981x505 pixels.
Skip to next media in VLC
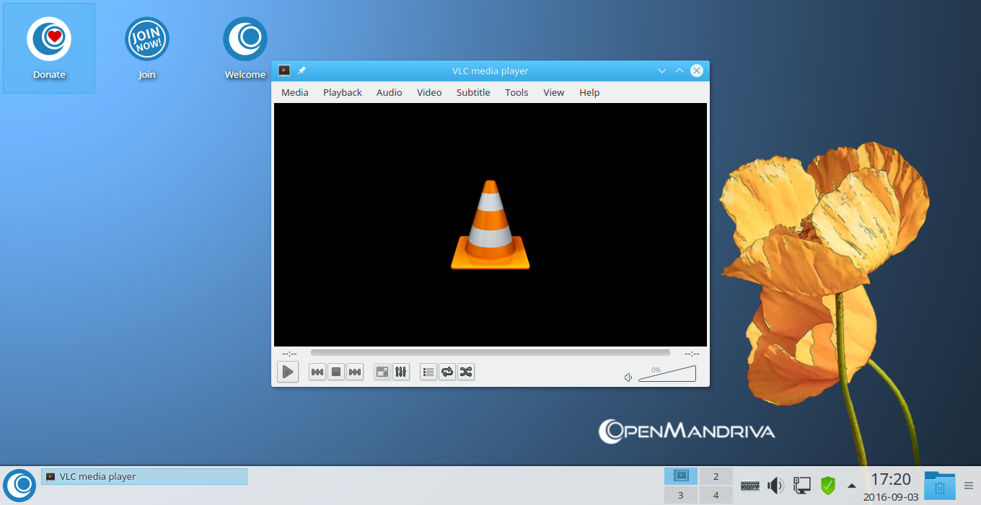point(355,372)
